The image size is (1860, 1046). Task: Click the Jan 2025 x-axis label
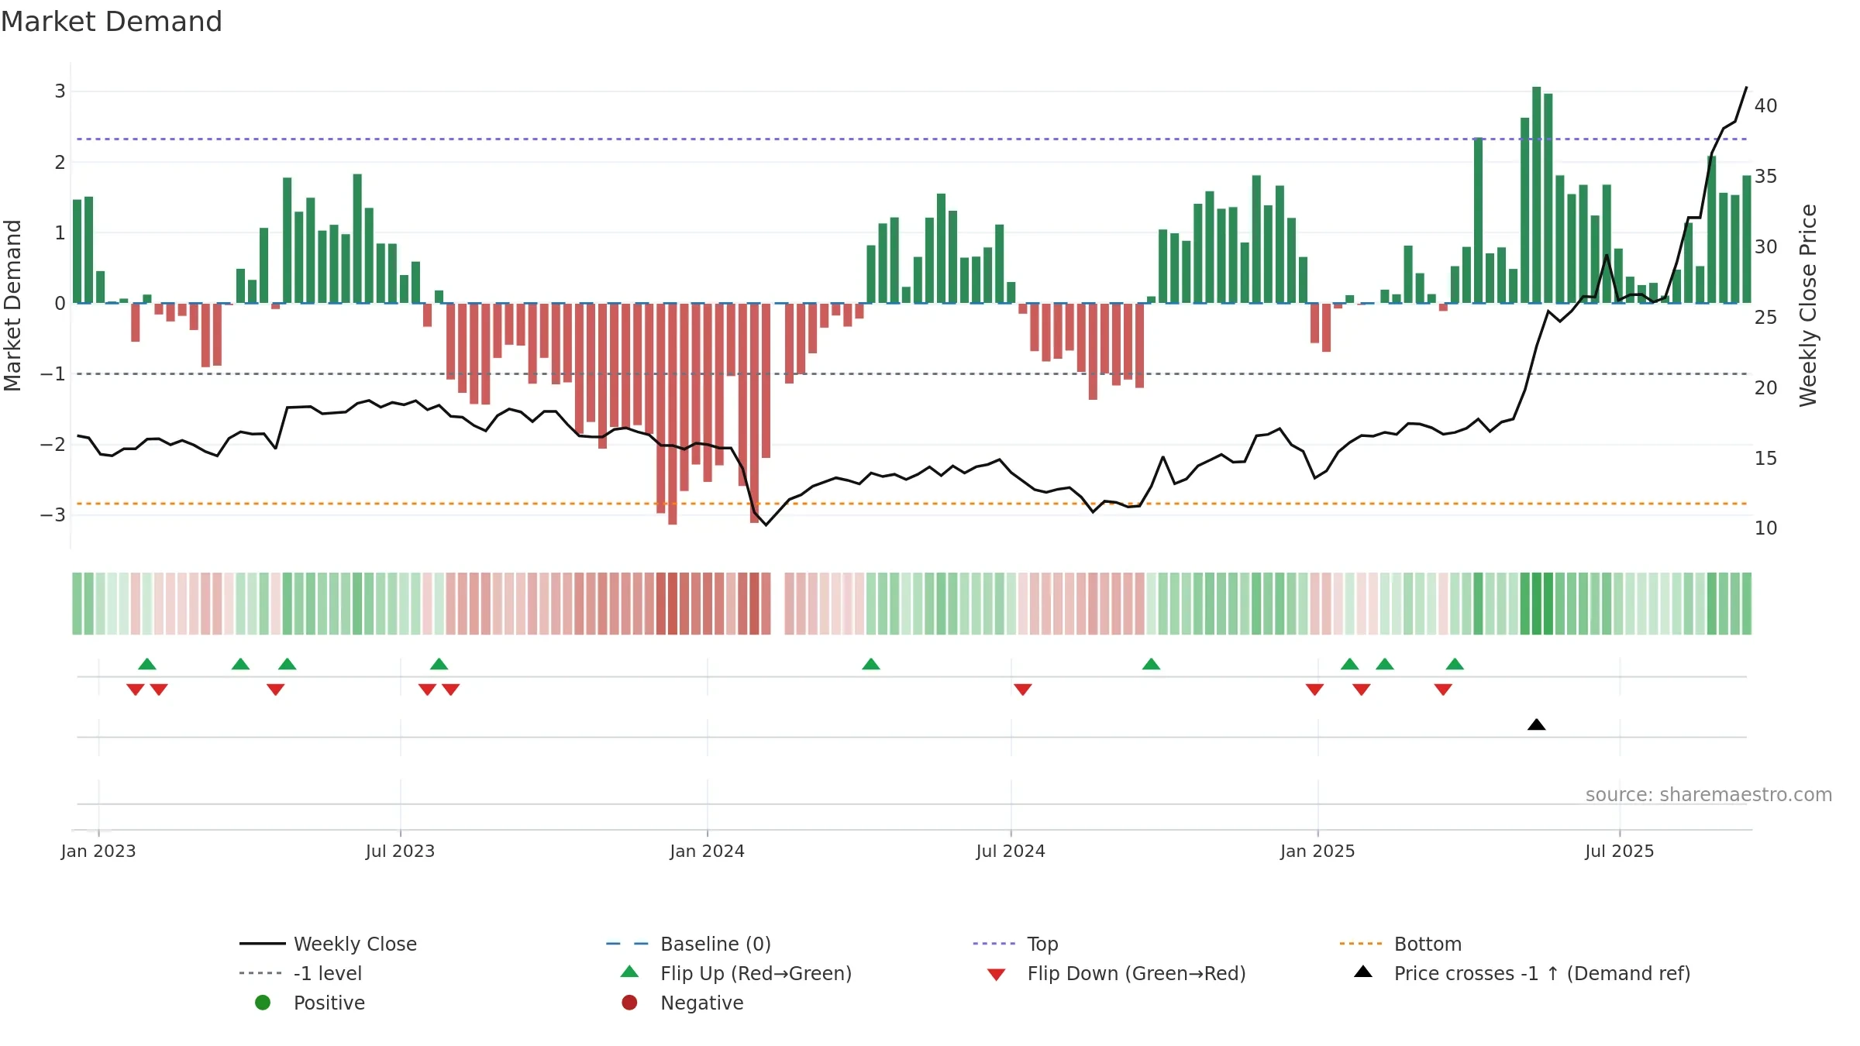[1318, 852]
